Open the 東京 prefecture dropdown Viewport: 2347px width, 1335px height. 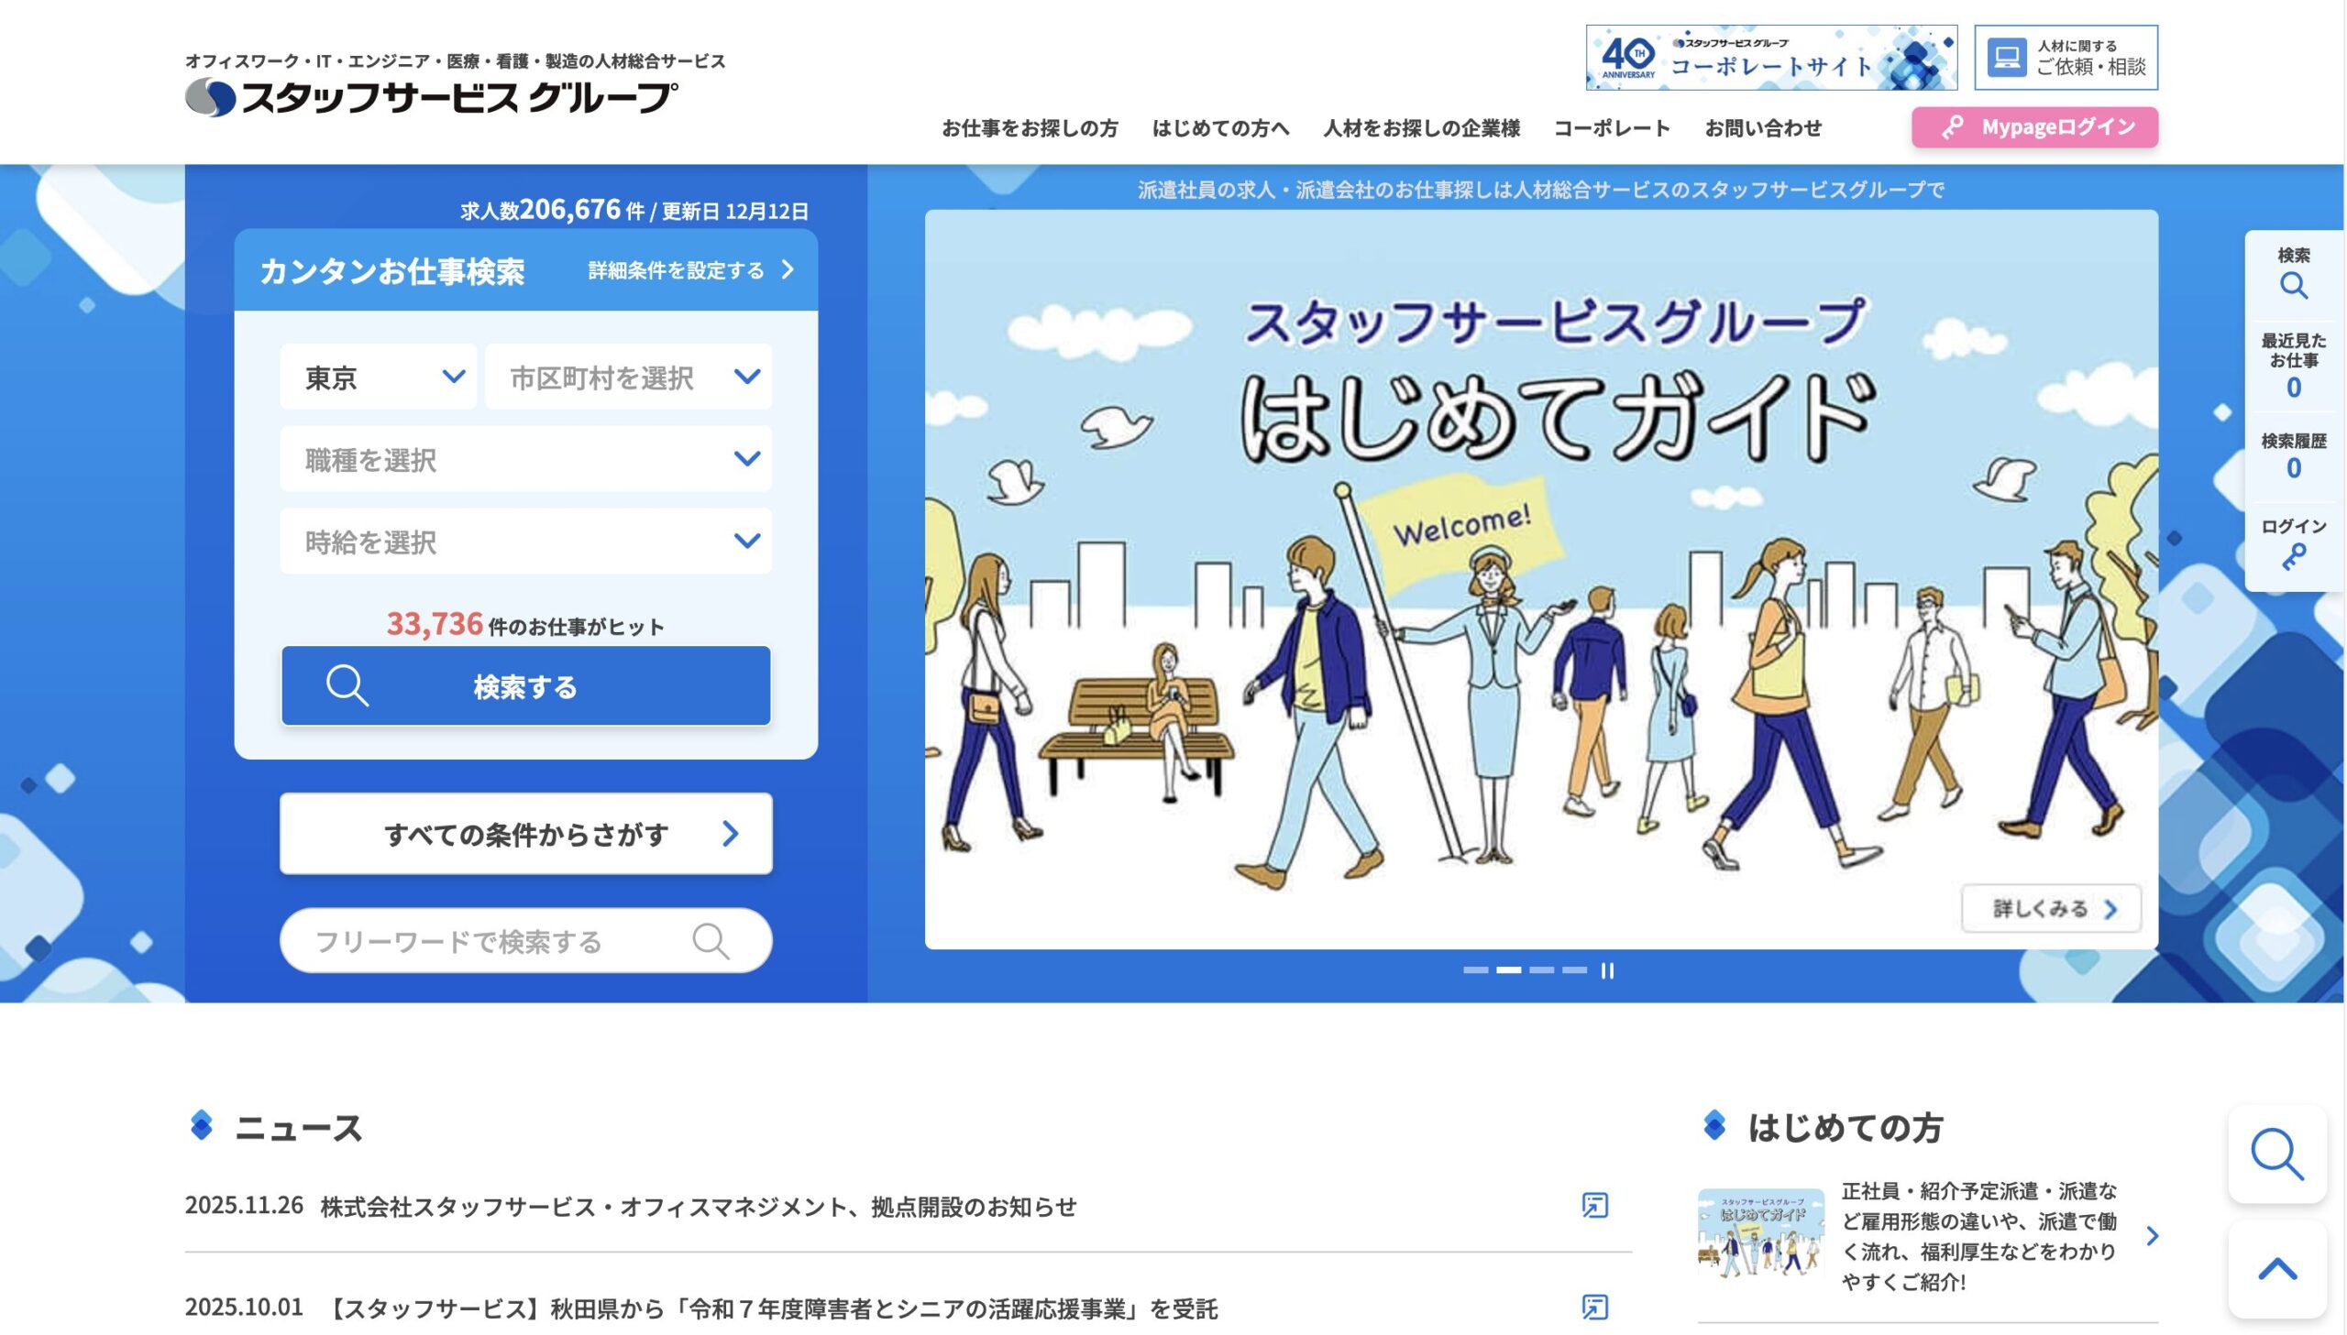(377, 376)
